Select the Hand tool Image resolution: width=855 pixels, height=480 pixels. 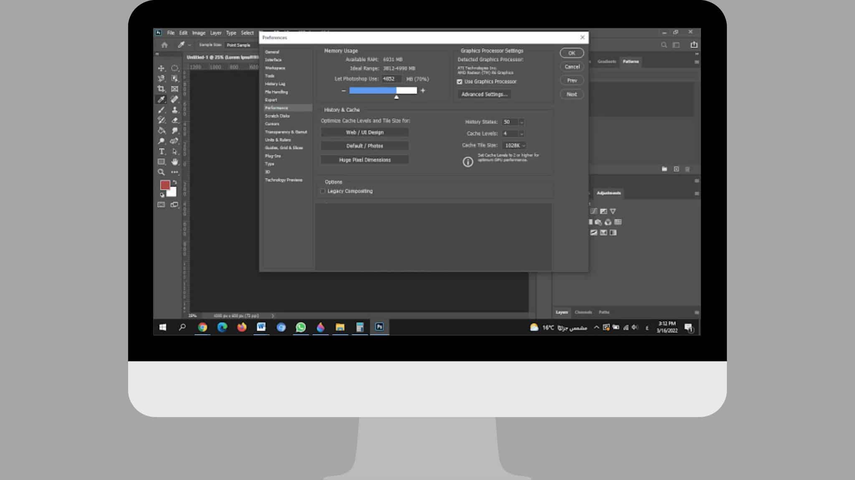(175, 162)
